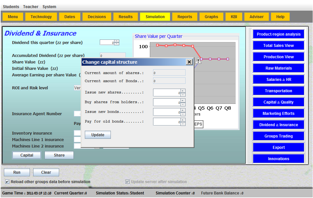
Task: Open the Groups Trading panel
Action: [278, 136]
